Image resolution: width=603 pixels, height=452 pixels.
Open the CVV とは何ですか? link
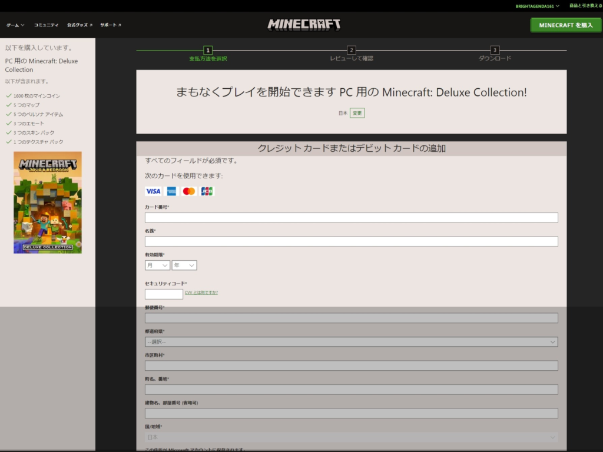click(x=201, y=293)
